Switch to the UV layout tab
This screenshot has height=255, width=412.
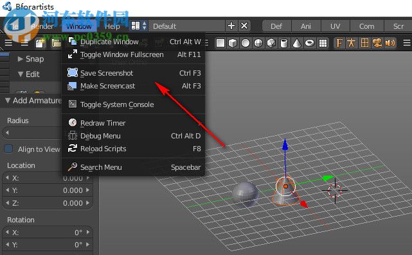point(335,26)
